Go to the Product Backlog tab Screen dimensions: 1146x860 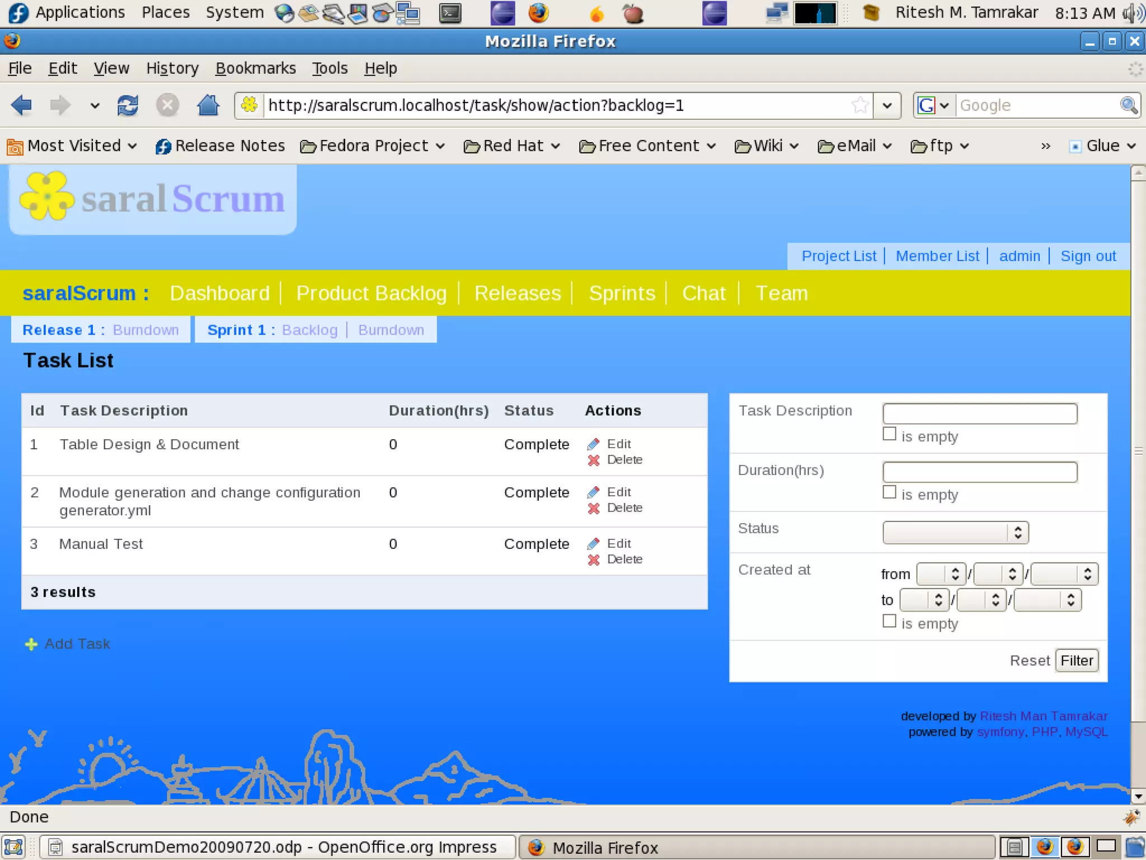point(371,293)
